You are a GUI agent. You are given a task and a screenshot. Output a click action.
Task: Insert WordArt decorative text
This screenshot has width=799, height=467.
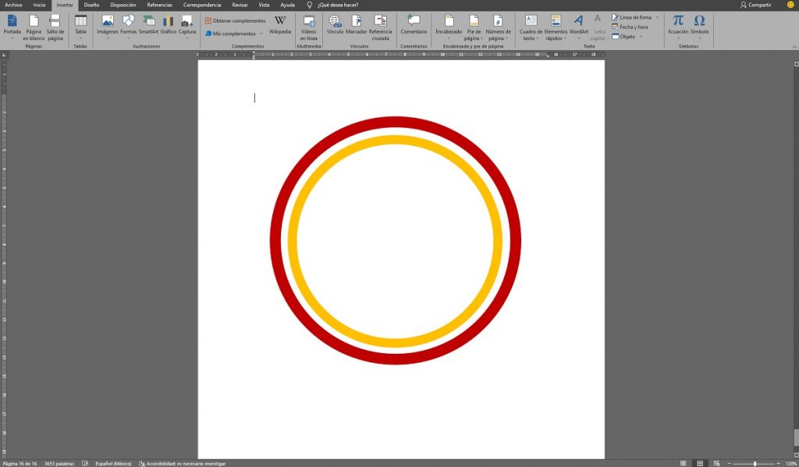click(x=577, y=26)
